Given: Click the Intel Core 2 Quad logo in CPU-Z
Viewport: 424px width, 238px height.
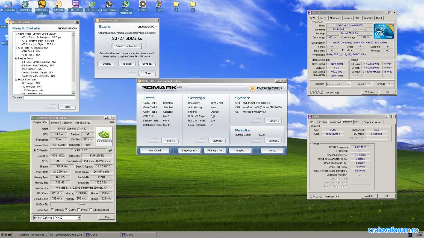Looking at the screenshot, I should click(x=384, y=31).
